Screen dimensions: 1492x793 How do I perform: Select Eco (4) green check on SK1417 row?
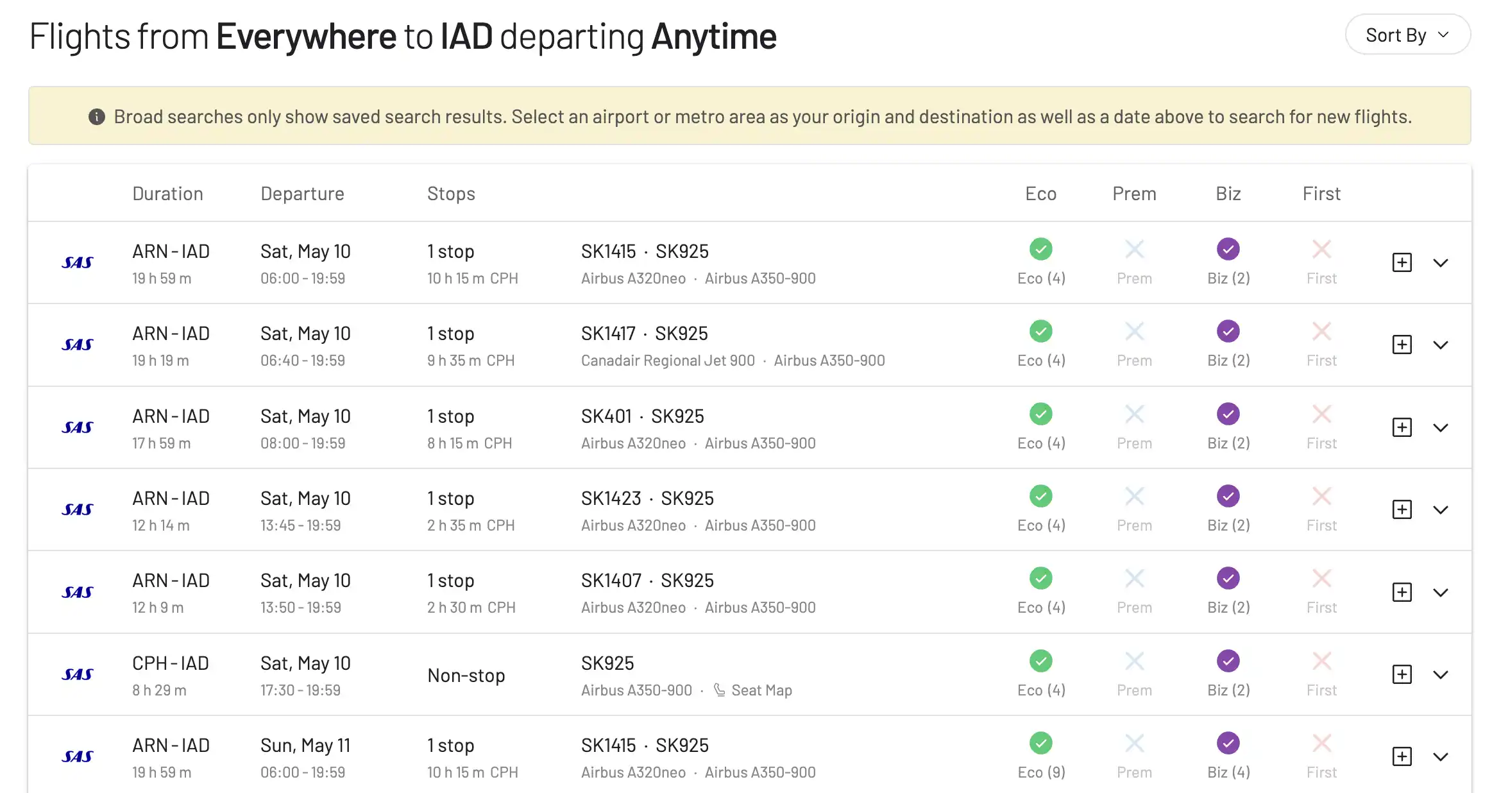(x=1040, y=331)
